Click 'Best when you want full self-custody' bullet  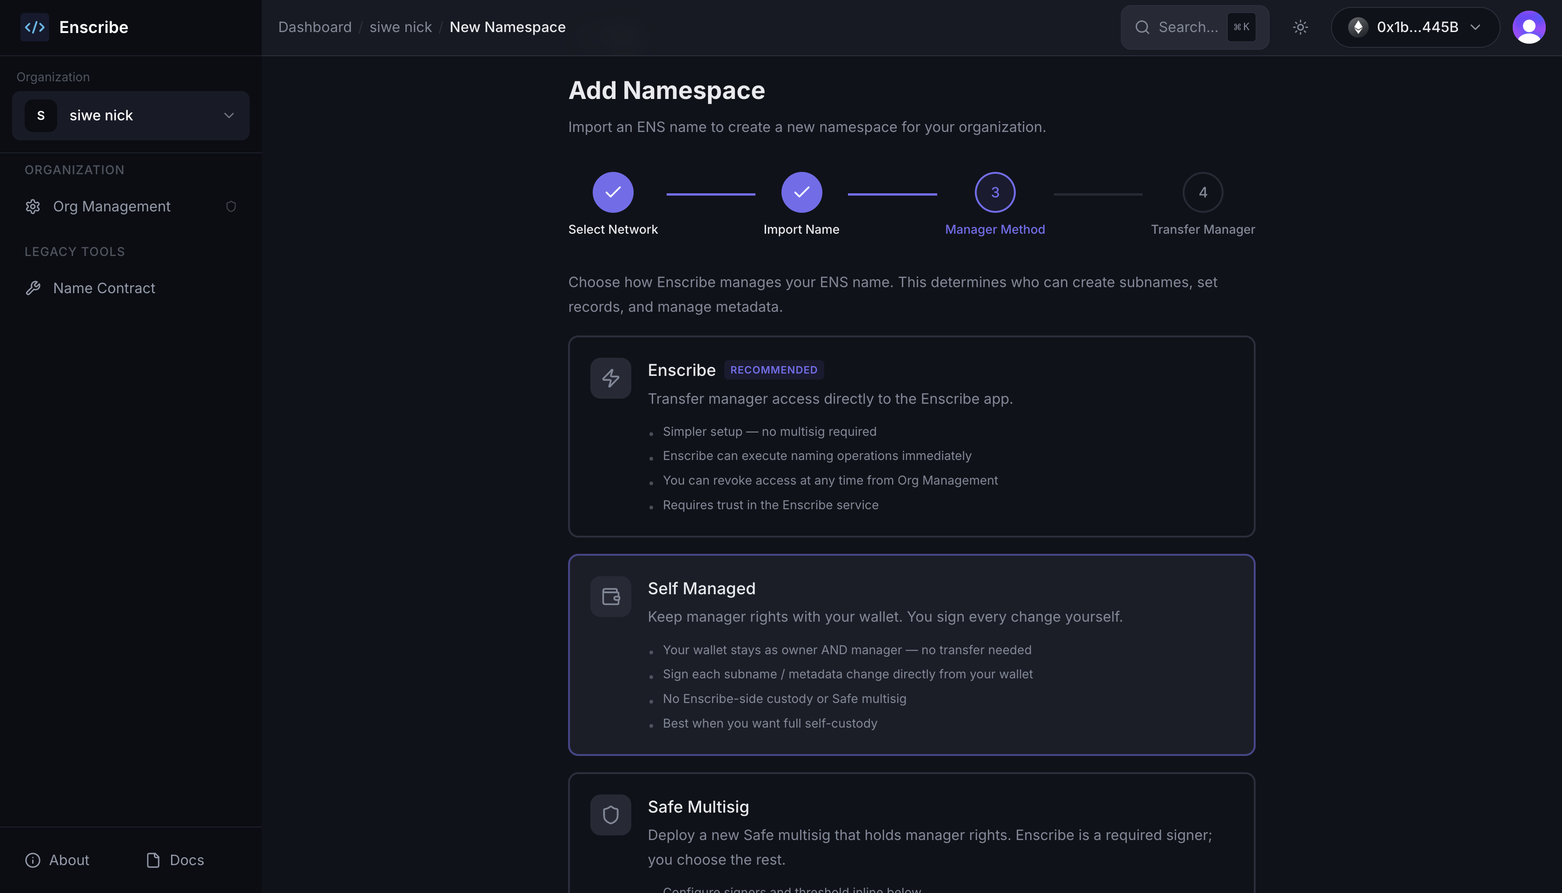click(x=770, y=723)
